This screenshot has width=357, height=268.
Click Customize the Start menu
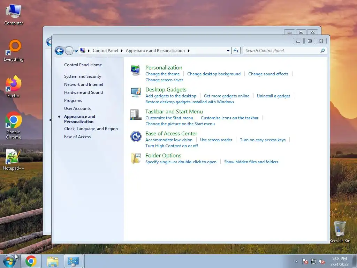pos(169,118)
